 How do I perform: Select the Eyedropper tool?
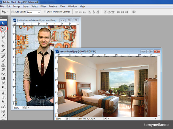(x=3, y=116)
